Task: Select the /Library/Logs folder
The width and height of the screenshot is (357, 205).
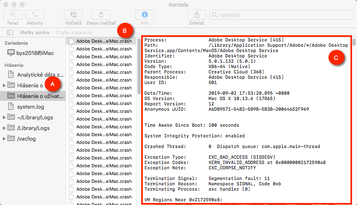Action: tap(33, 128)
